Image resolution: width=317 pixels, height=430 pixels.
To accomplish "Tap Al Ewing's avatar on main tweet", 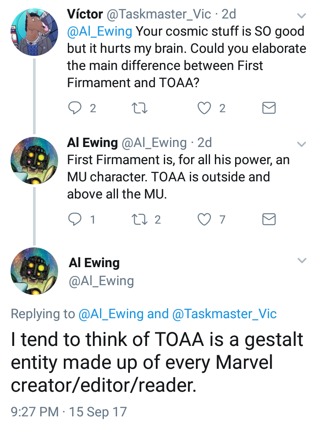I will 34,271.
